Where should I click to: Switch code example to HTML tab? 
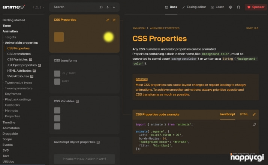(244, 115)
